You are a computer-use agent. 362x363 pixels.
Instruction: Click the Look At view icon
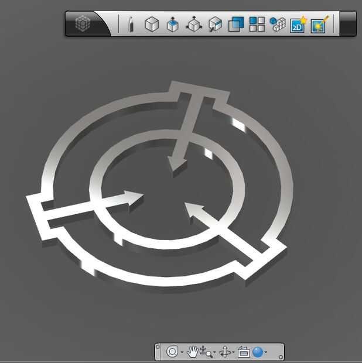pyautogui.click(x=244, y=352)
